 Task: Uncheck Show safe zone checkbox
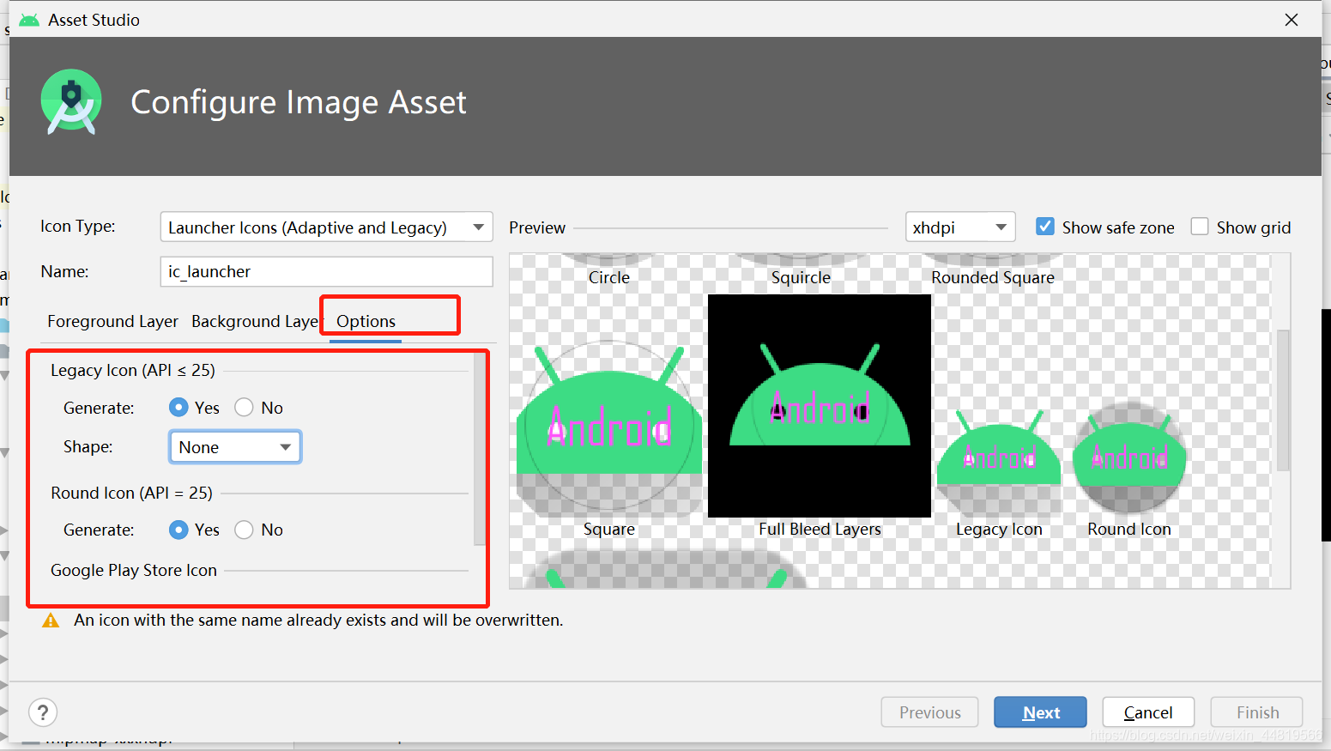coord(1045,227)
